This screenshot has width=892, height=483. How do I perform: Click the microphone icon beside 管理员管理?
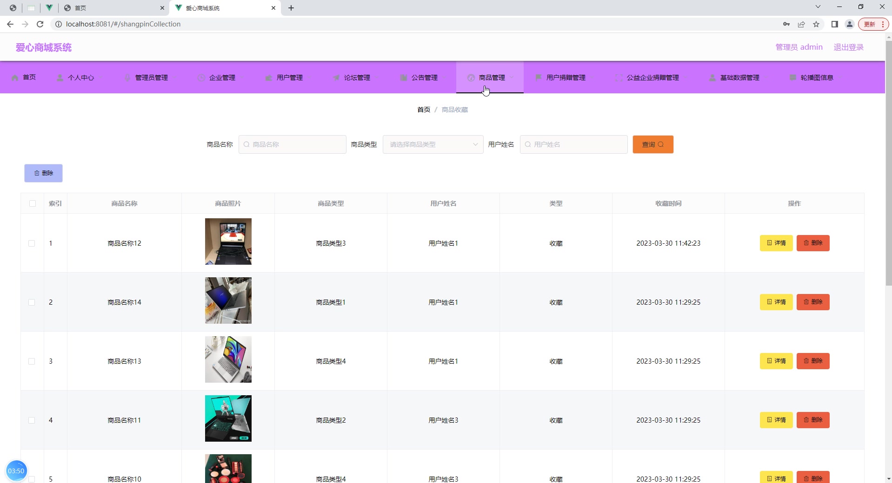point(127,78)
